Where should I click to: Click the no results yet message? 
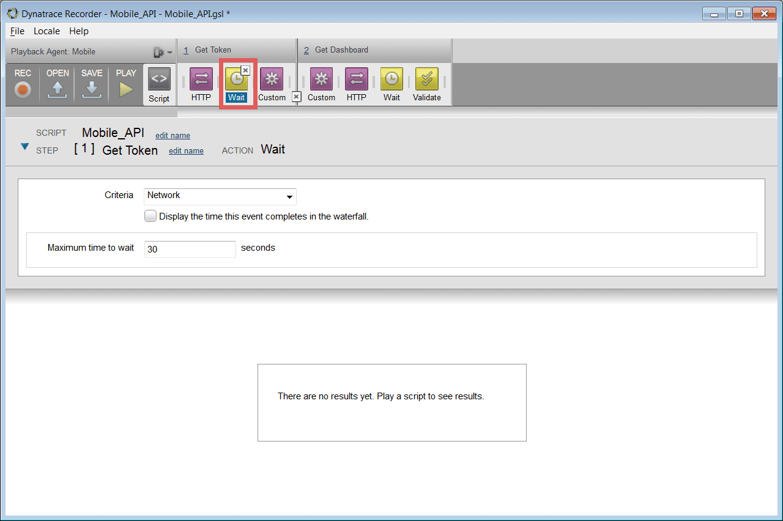(380, 396)
